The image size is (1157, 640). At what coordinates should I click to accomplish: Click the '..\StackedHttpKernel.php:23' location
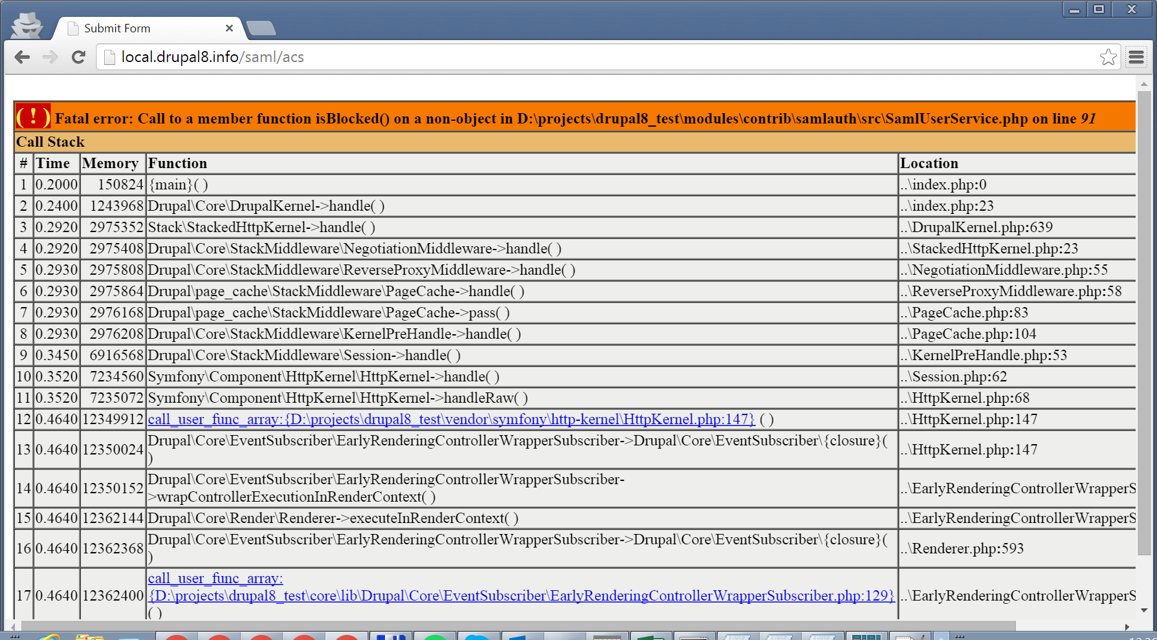point(1017,248)
